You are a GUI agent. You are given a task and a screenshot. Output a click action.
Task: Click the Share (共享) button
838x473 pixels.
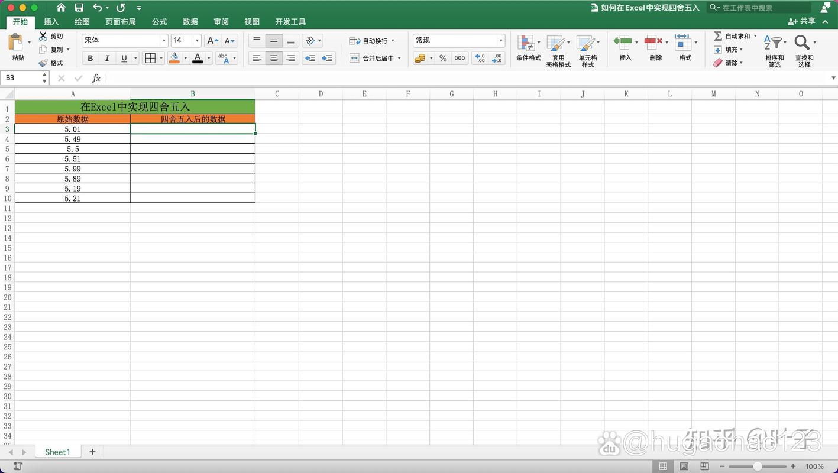[x=802, y=21]
